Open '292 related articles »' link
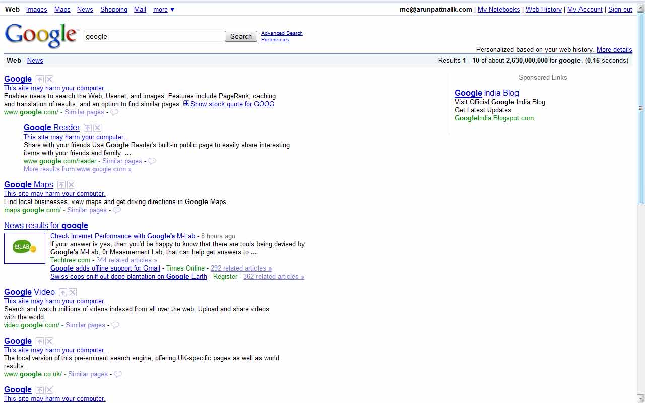This screenshot has height=403, width=645. tap(241, 268)
